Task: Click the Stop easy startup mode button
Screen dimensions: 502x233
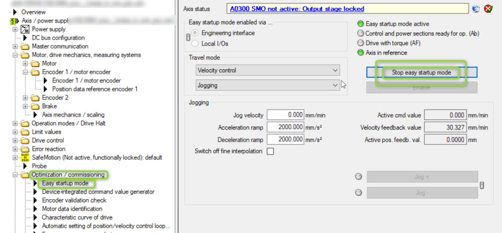Action: (421, 73)
